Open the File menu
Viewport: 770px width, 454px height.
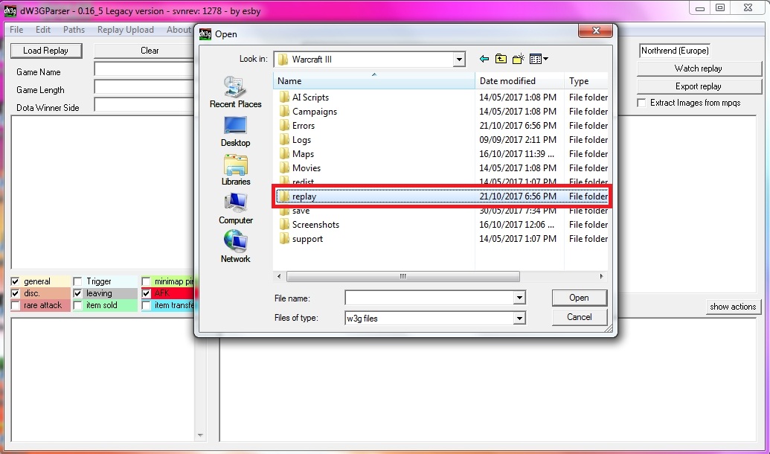tap(16, 30)
